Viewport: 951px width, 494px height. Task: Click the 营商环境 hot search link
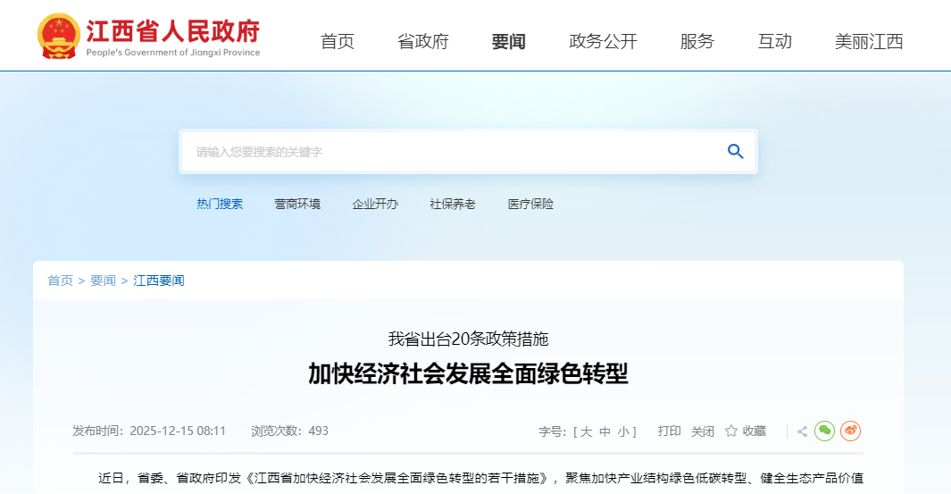coord(297,204)
